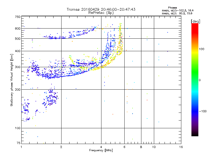Click the x-axis tick label '10'

coord(154,147)
